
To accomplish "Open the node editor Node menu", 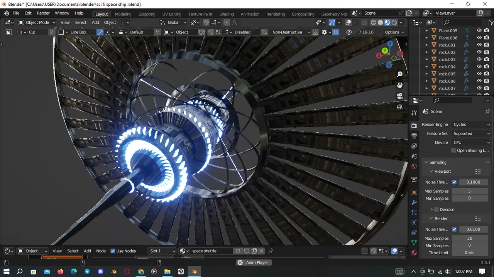I will click(101, 251).
